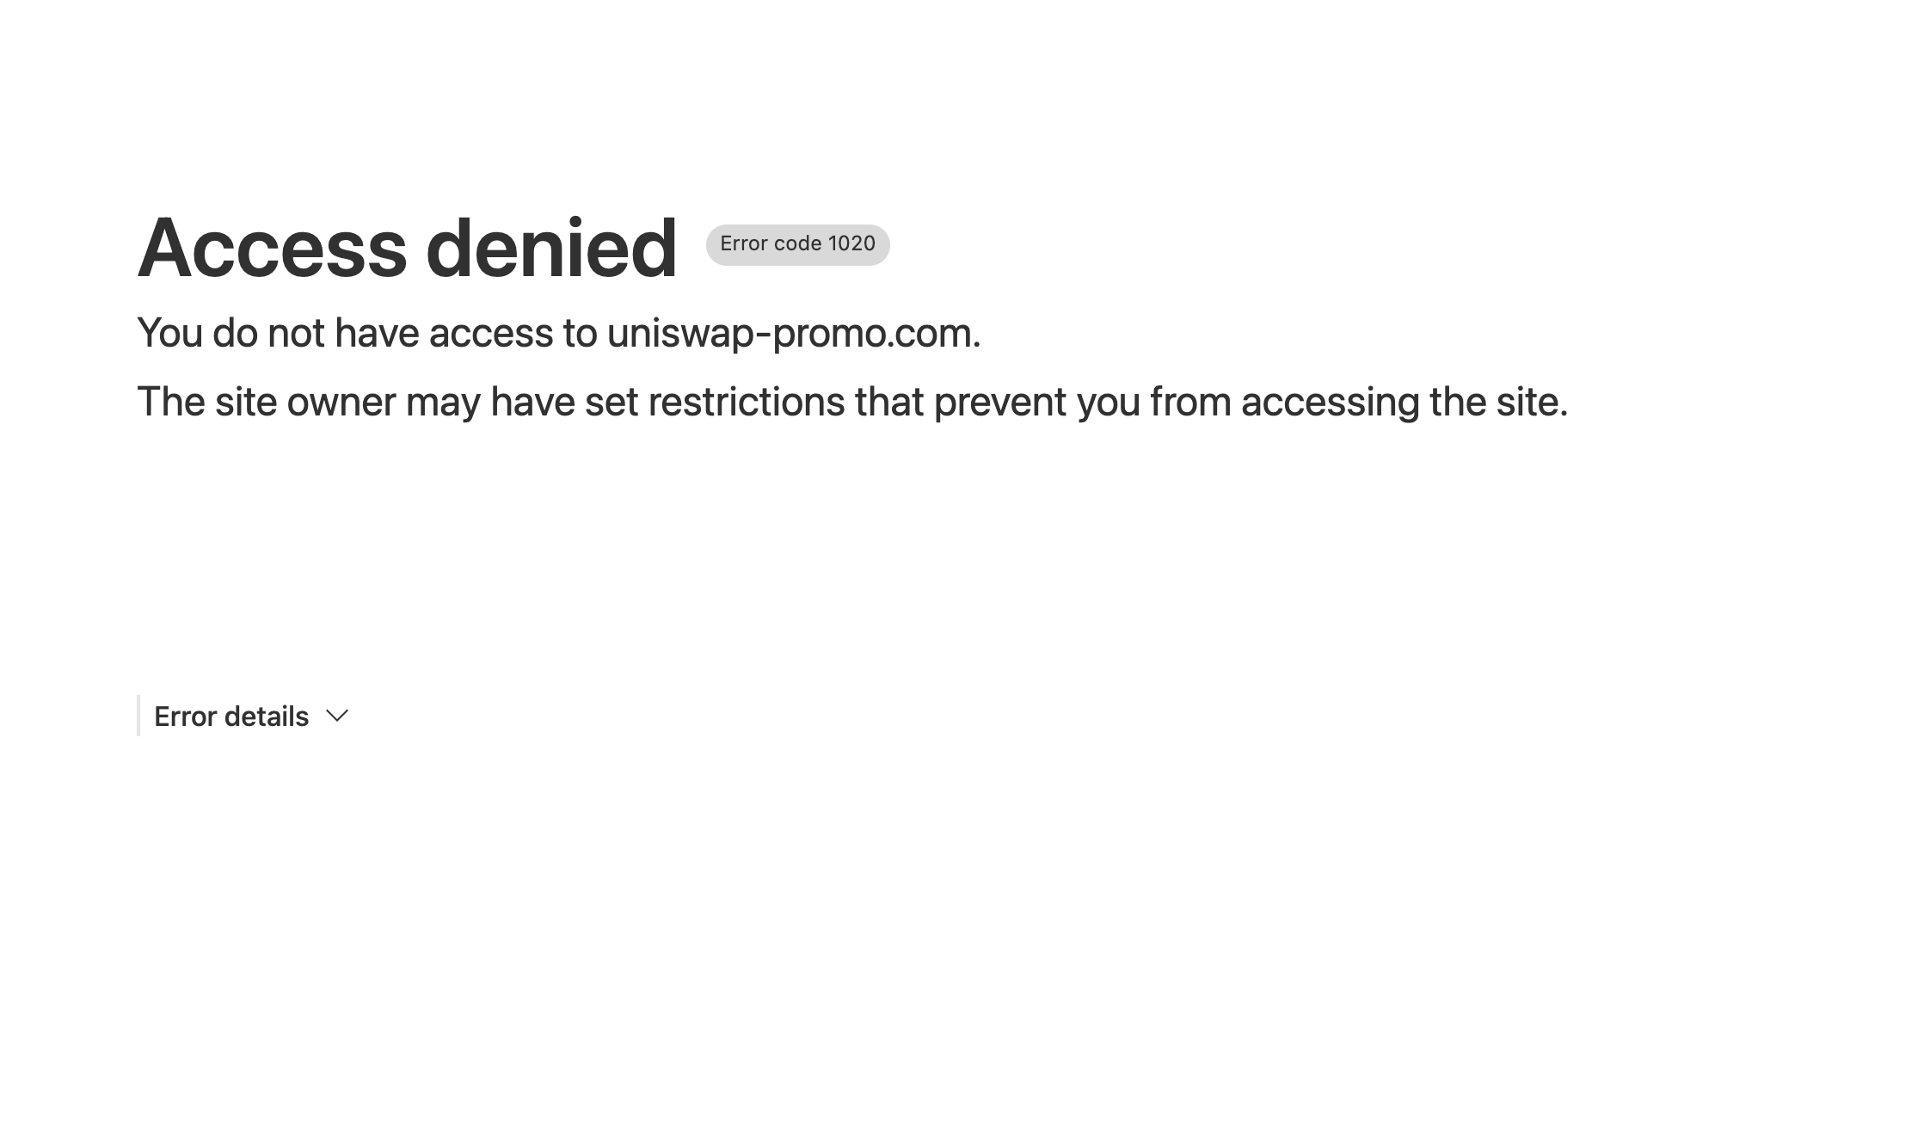Image resolution: width=1930 pixels, height=1132 pixels.
Task: Click the word 'details' in Error details
Action: [267, 716]
